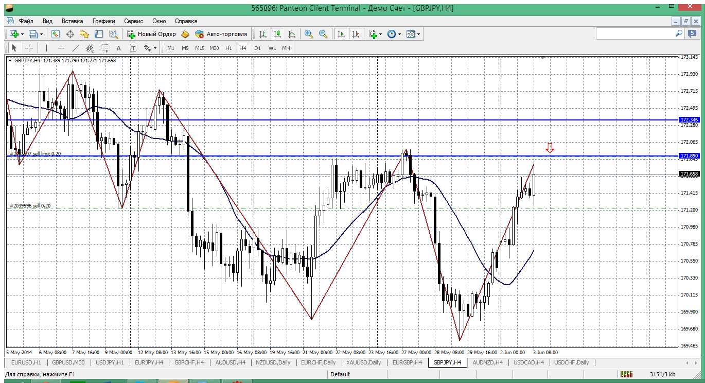Switch to M1 timeframe
This screenshot has height=383, width=705.
click(x=171, y=48)
